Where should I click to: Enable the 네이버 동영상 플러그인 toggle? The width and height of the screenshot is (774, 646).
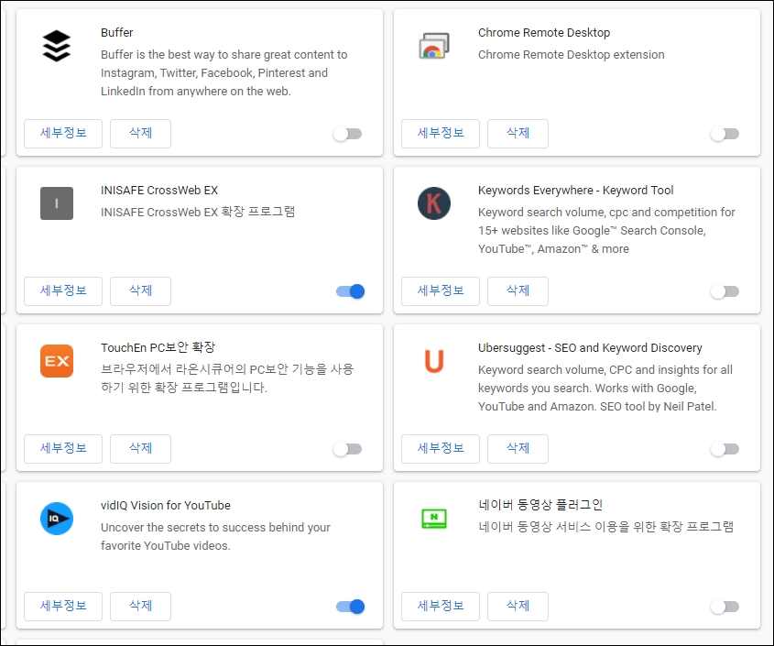[x=724, y=606]
